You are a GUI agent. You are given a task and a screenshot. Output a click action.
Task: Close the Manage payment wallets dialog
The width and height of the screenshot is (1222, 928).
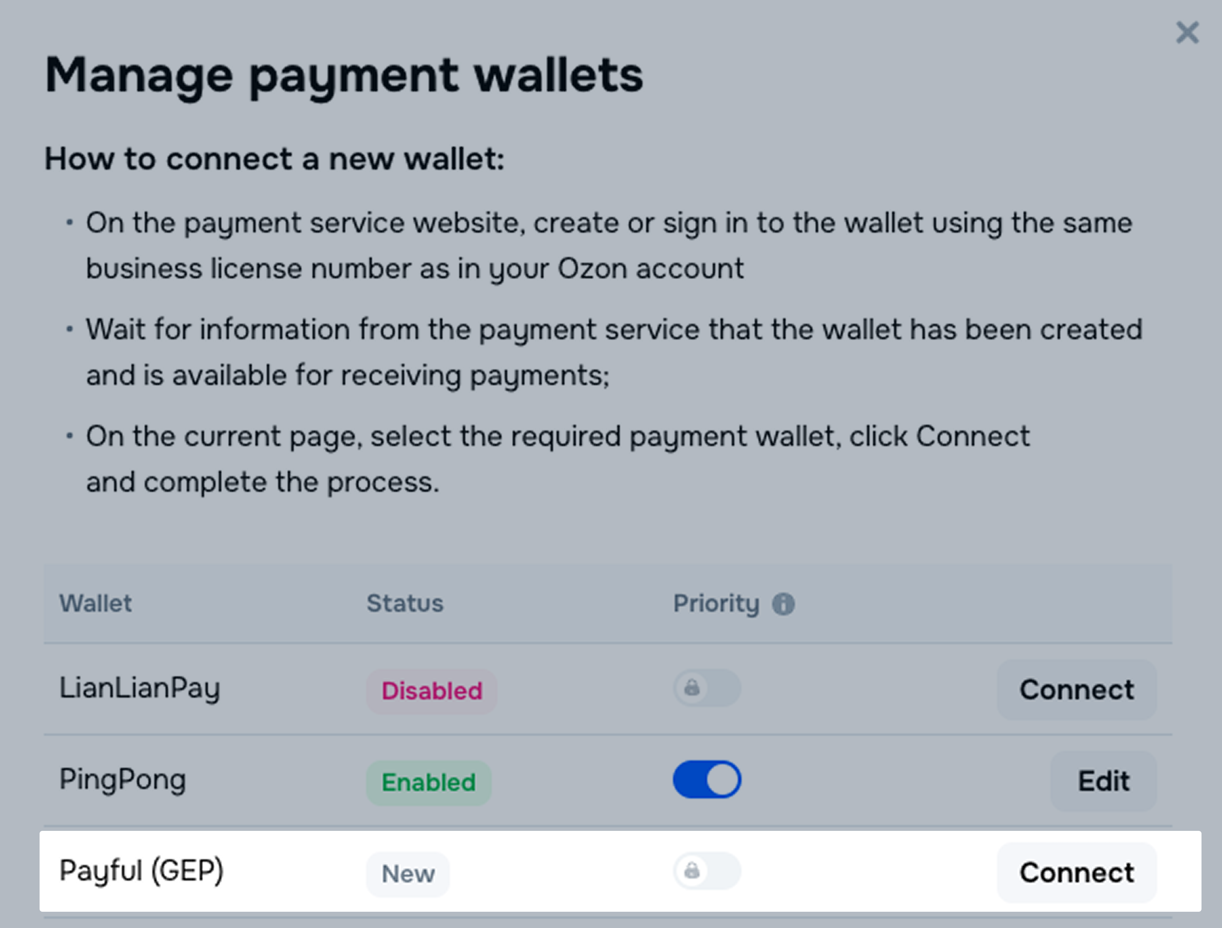pyautogui.click(x=1187, y=32)
